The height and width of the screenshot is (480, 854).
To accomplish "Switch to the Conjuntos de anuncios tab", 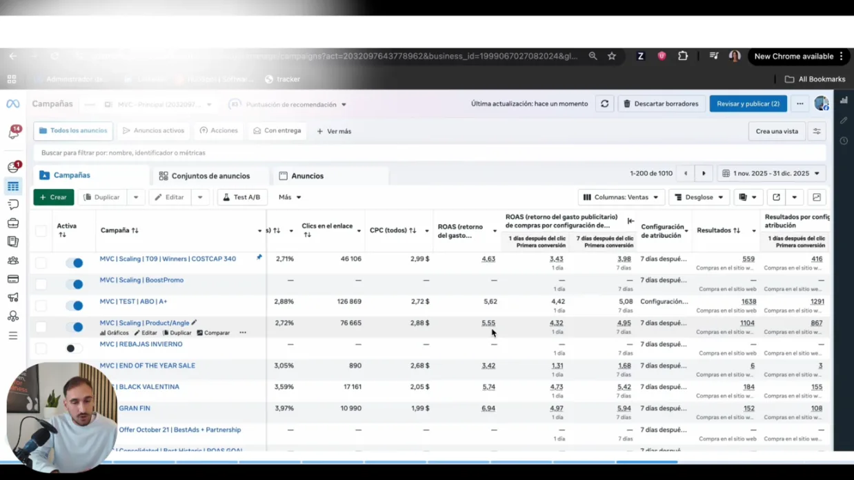I will pyautogui.click(x=210, y=176).
